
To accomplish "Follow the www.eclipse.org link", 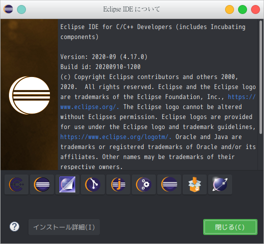I will [90, 107].
